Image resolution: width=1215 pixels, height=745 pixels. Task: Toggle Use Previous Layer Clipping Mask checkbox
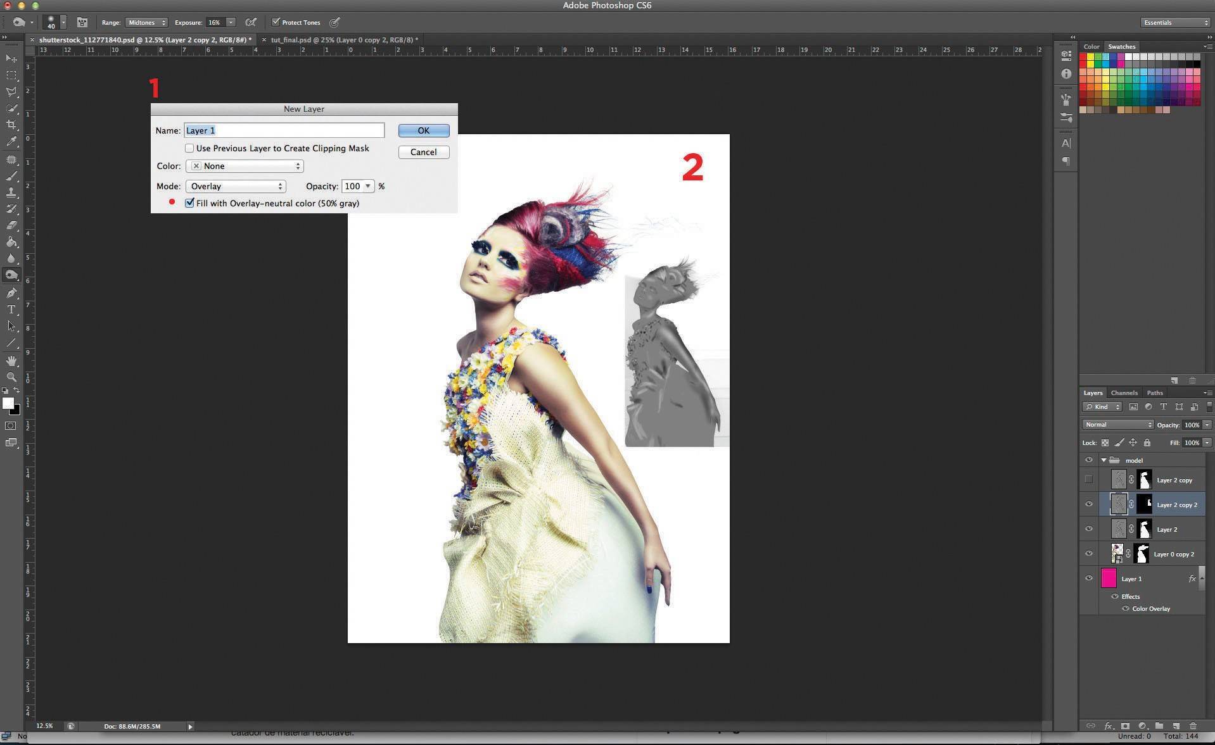coord(189,148)
